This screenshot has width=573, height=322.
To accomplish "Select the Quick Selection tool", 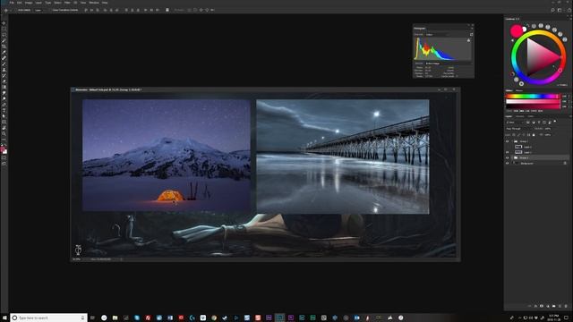I will click(4, 40).
